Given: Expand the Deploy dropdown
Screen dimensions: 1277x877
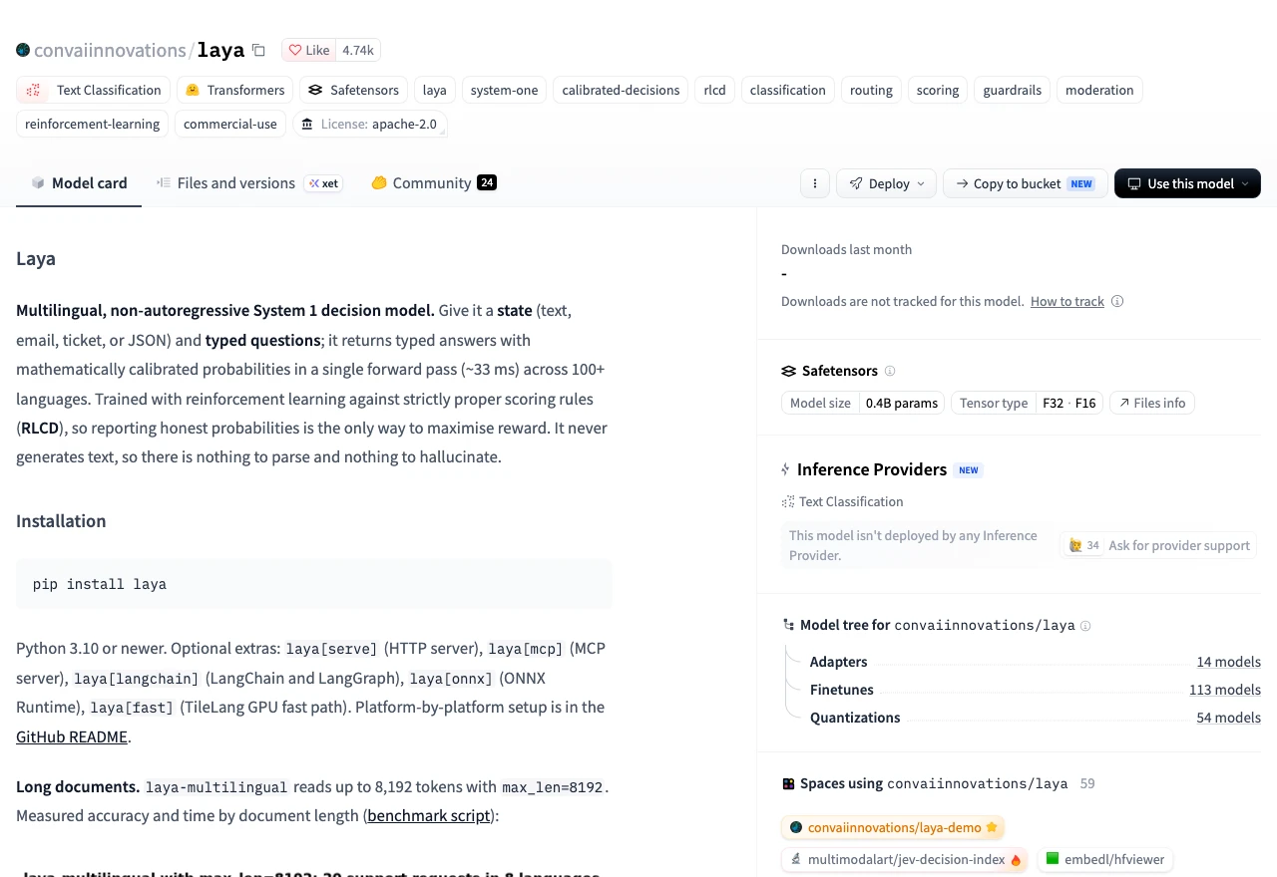Looking at the screenshot, I should pos(887,183).
